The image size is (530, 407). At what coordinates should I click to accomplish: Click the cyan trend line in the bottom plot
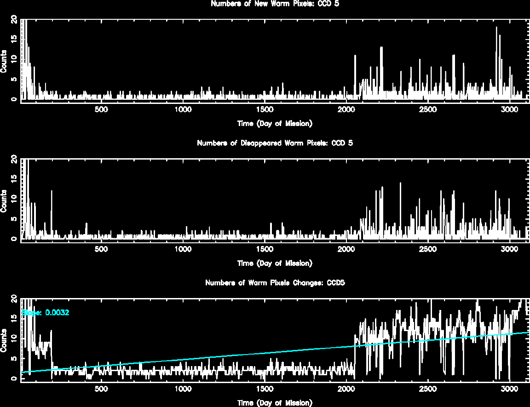275,352
